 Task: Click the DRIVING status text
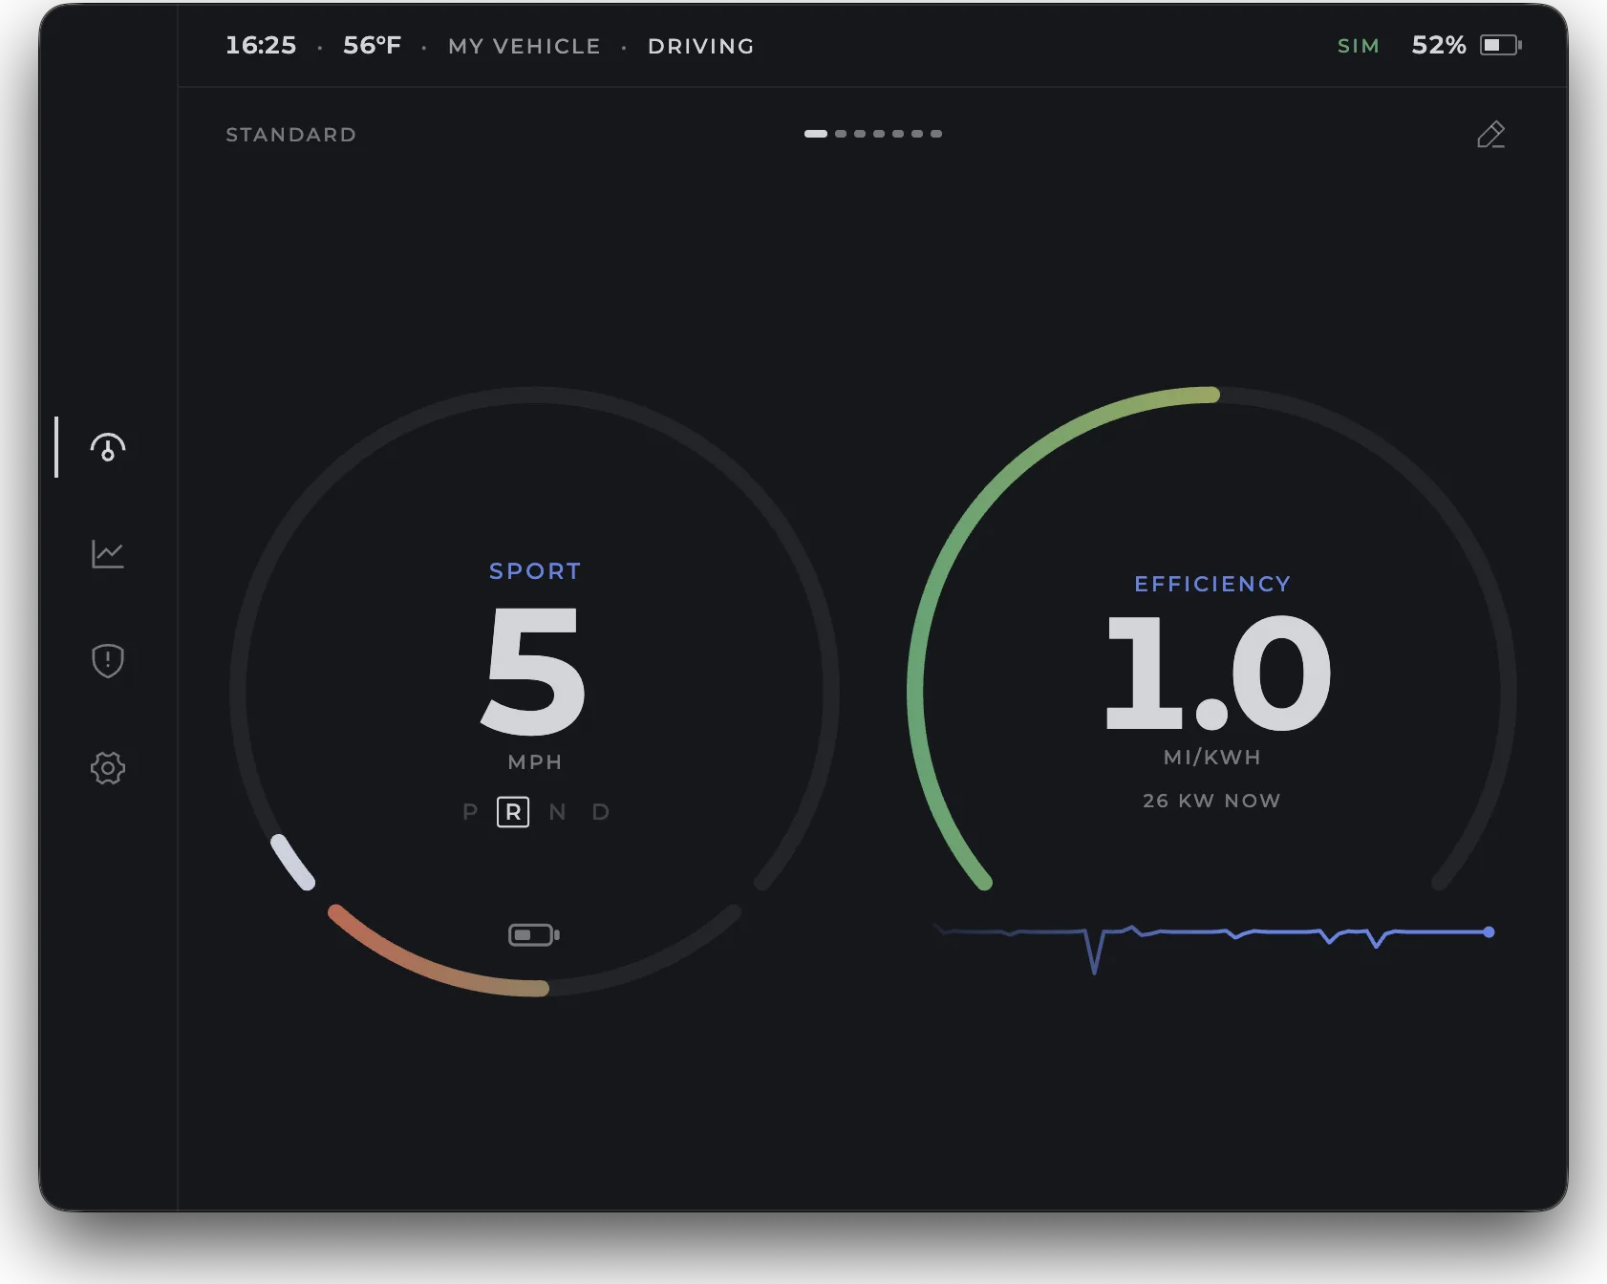coord(701,46)
